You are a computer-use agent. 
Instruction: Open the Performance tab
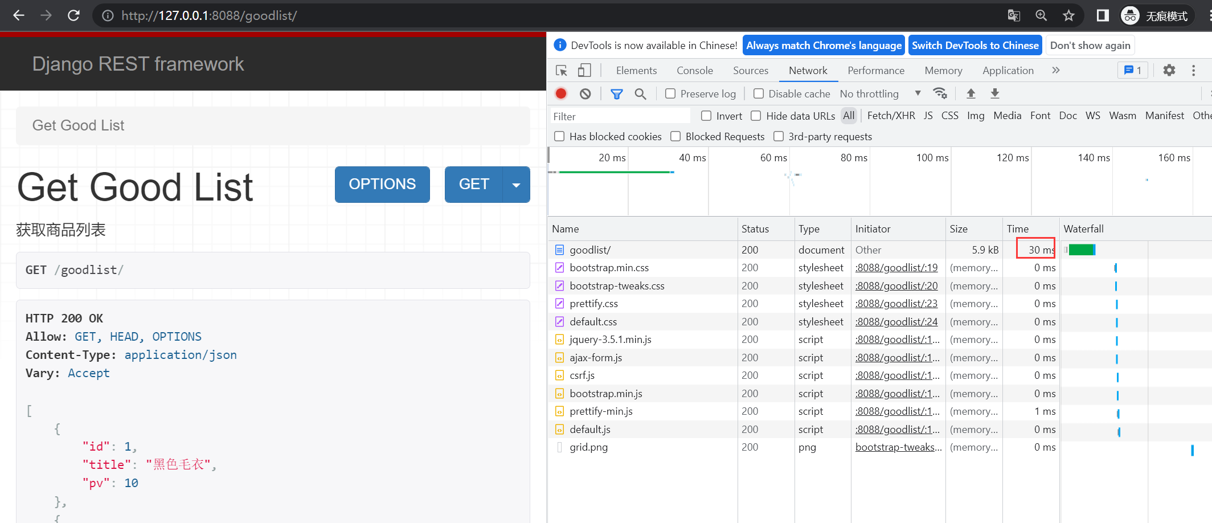[x=876, y=71]
